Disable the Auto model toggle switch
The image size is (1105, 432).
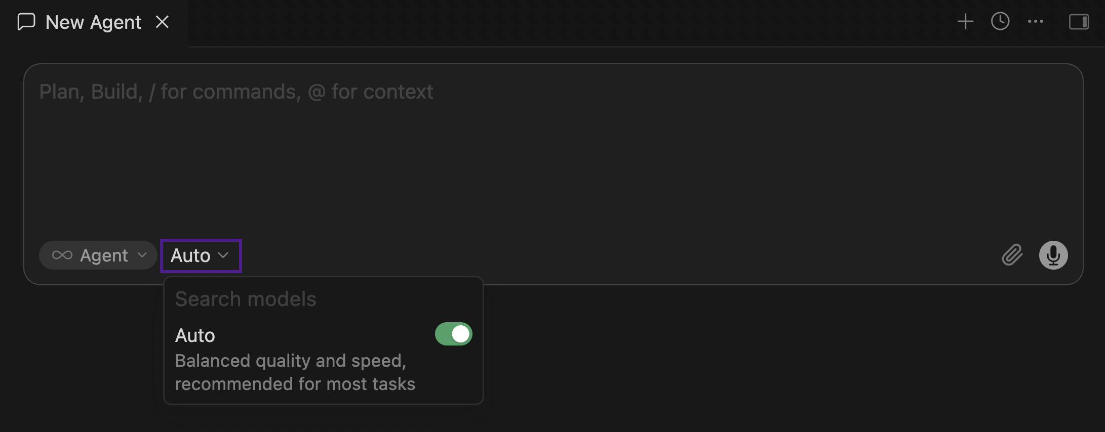tap(453, 334)
